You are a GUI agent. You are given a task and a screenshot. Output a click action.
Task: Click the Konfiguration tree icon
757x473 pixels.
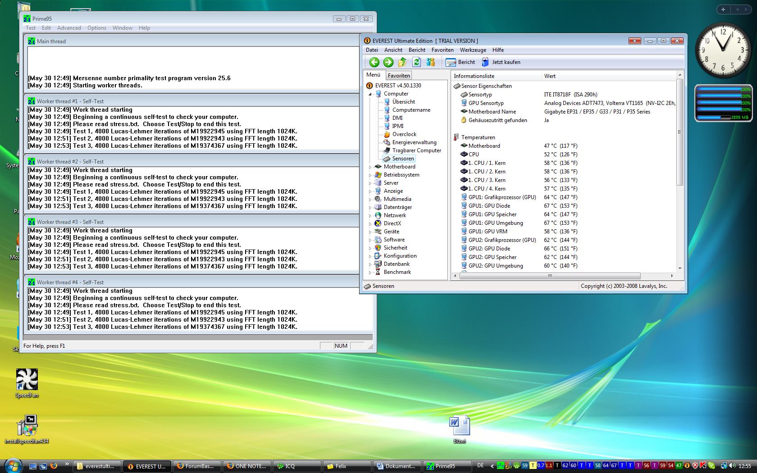coord(378,256)
